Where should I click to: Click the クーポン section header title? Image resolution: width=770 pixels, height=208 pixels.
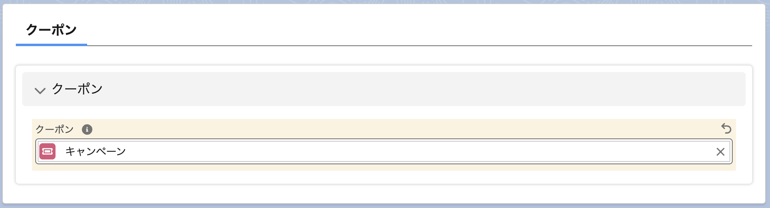coord(77,89)
